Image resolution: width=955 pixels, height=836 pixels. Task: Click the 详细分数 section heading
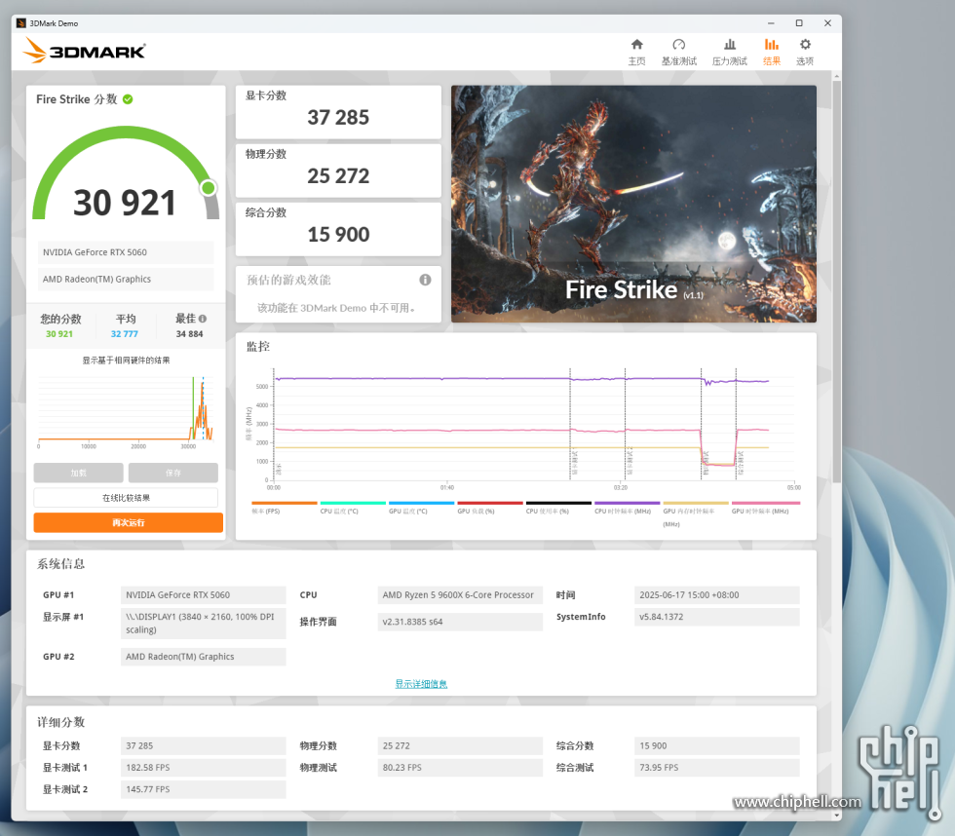[60, 722]
